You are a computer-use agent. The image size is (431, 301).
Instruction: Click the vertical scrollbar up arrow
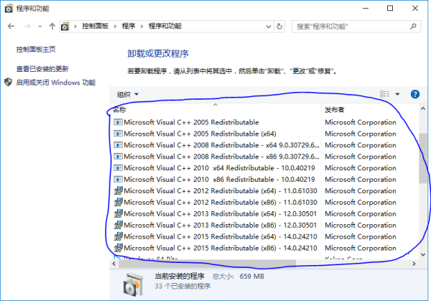423,109
